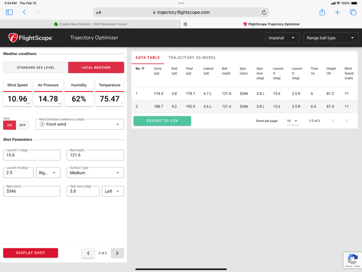
Task: Open the AA reader view menu
Action: 99,12
